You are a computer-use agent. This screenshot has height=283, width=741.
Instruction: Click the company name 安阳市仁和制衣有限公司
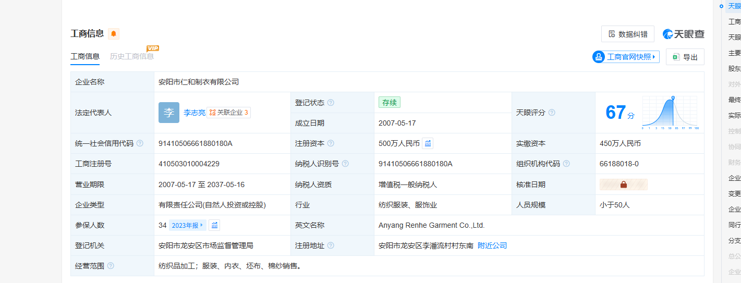[199, 82]
